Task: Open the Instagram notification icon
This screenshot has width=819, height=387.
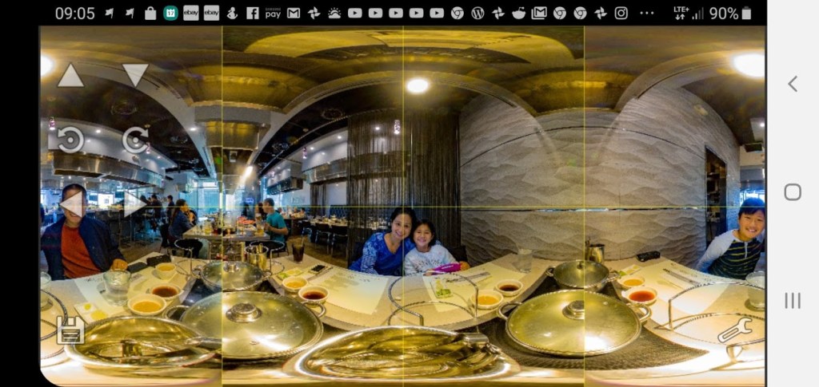Action: click(621, 13)
